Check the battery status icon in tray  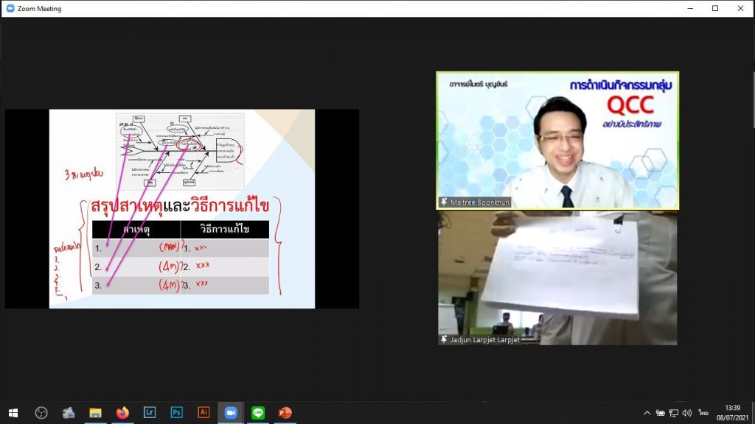[661, 413]
